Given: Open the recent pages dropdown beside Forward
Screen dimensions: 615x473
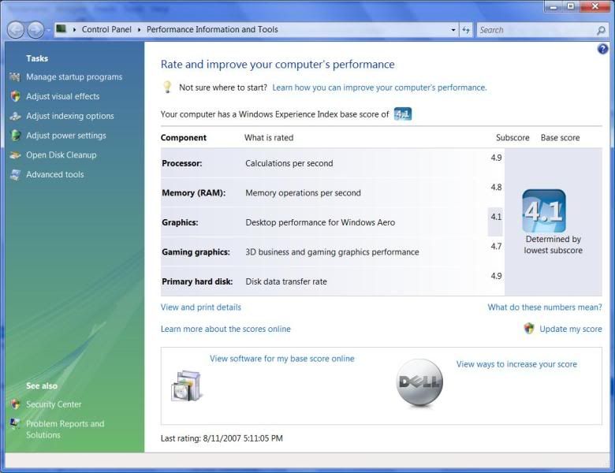Looking at the screenshot, I should [x=48, y=30].
